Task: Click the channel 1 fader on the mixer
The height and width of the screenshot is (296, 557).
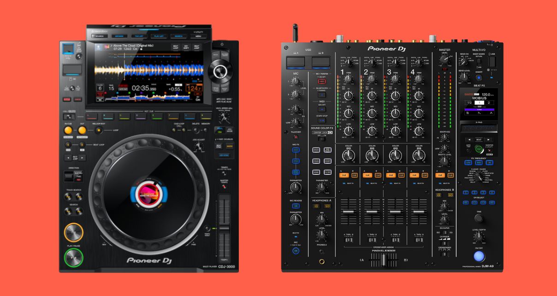Action: [349, 212]
